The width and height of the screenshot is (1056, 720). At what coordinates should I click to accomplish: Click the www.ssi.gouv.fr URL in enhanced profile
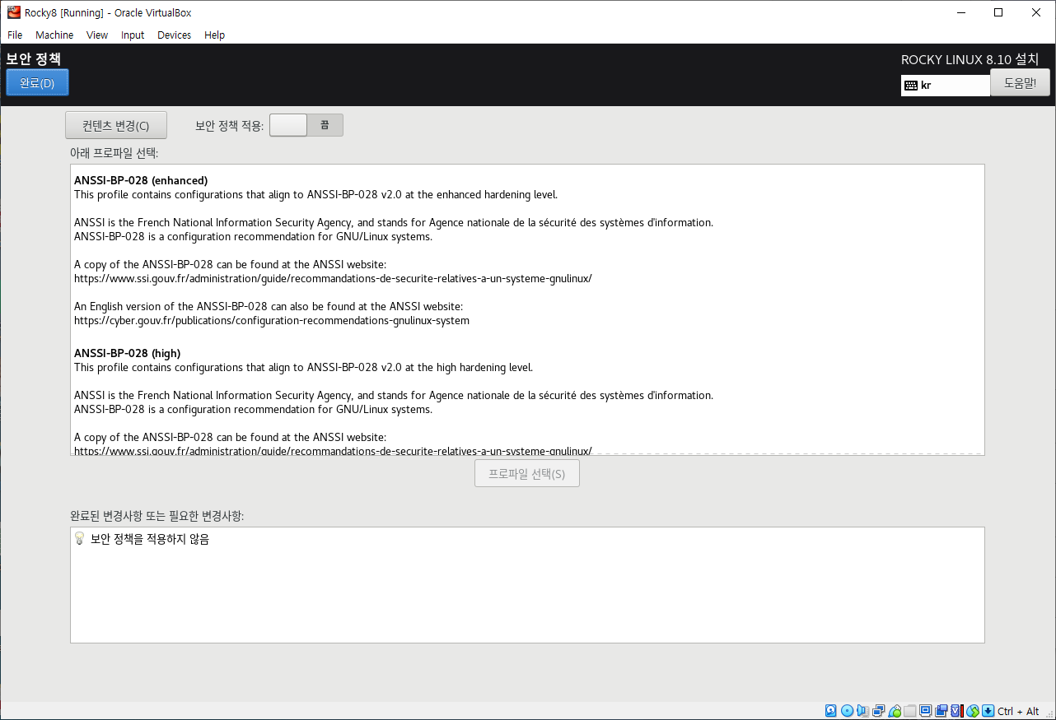click(x=333, y=278)
